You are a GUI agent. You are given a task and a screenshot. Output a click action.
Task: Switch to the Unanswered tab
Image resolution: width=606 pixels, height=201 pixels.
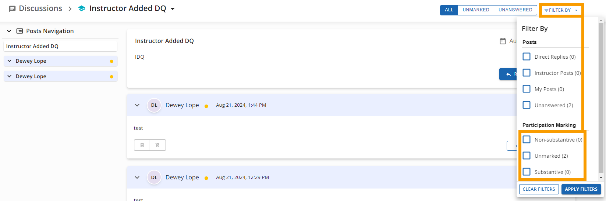pos(515,10)
